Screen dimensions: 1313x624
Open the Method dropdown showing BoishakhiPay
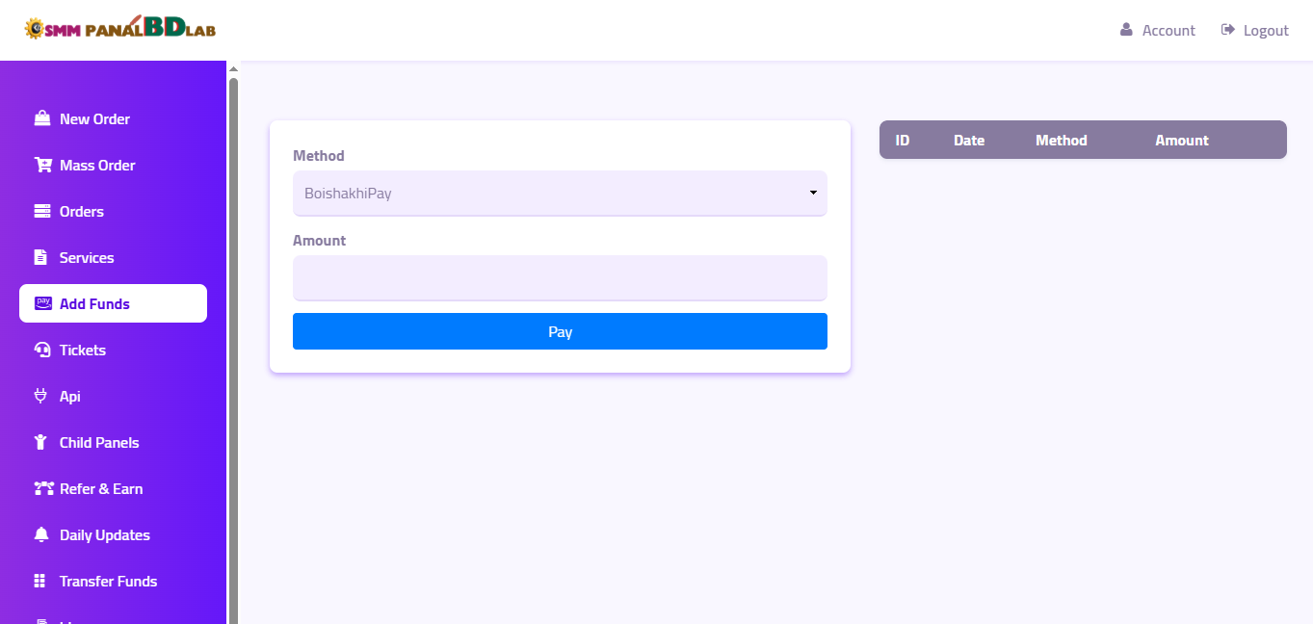559,194
